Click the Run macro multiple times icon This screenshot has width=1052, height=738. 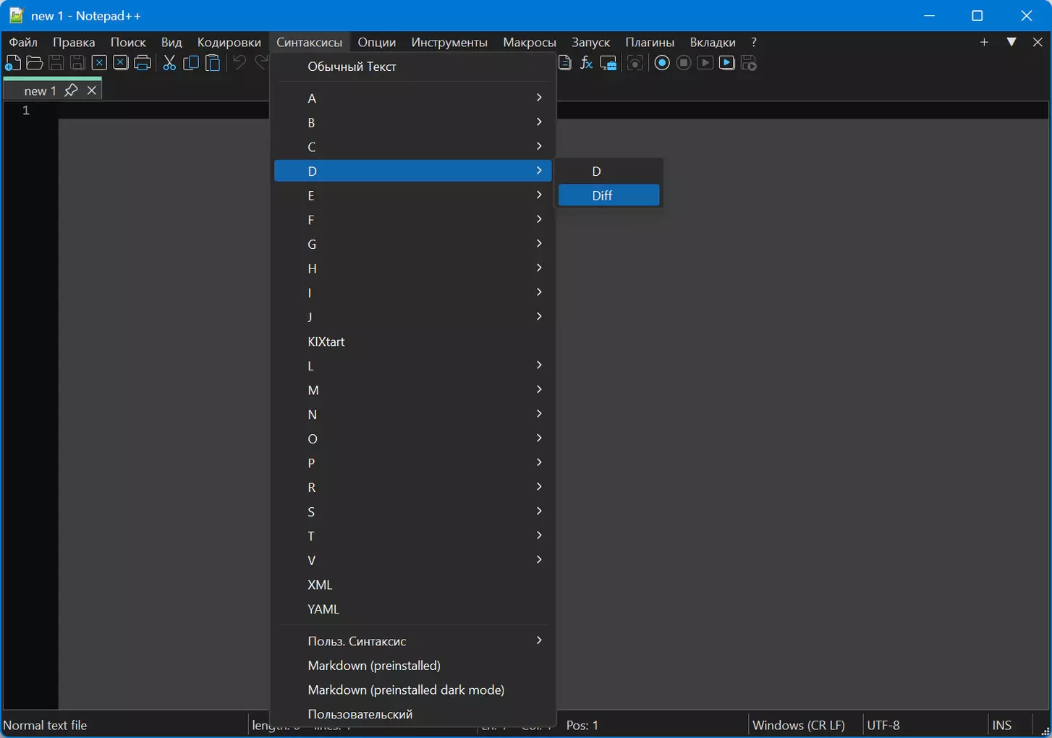pos(727,63)
